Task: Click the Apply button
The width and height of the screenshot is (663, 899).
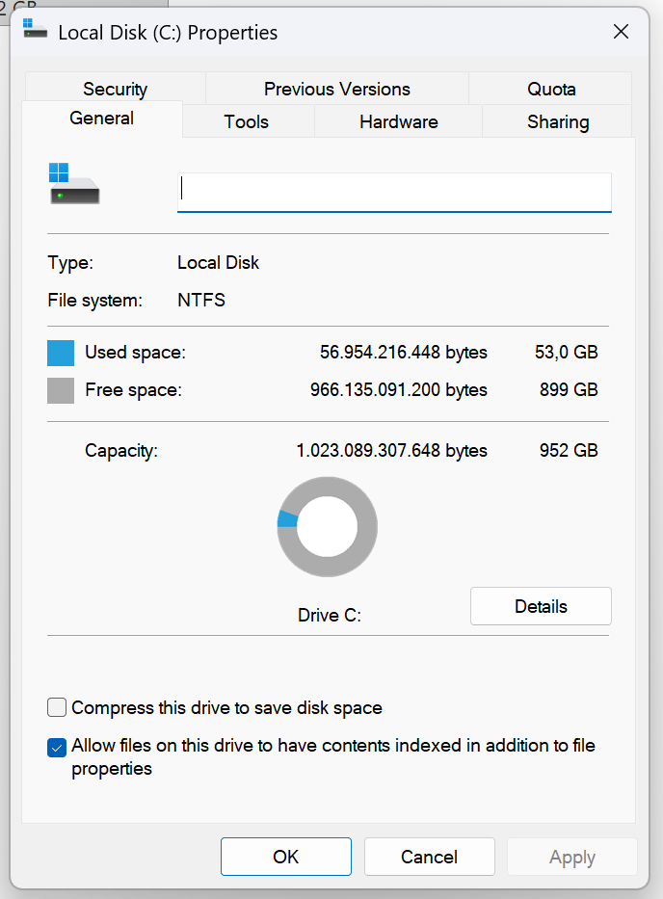Action: coord(572,857)
